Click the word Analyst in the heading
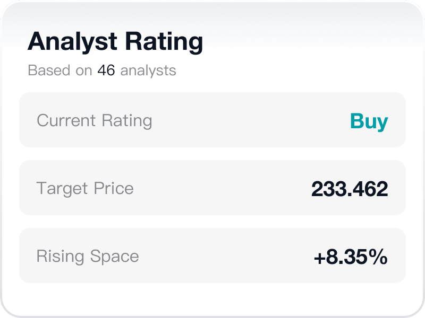This screenshot has height=318, width=425. pos(72,42)
